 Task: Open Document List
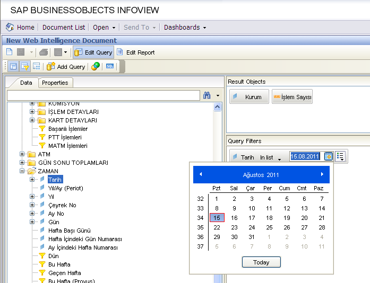coord(64,28)
